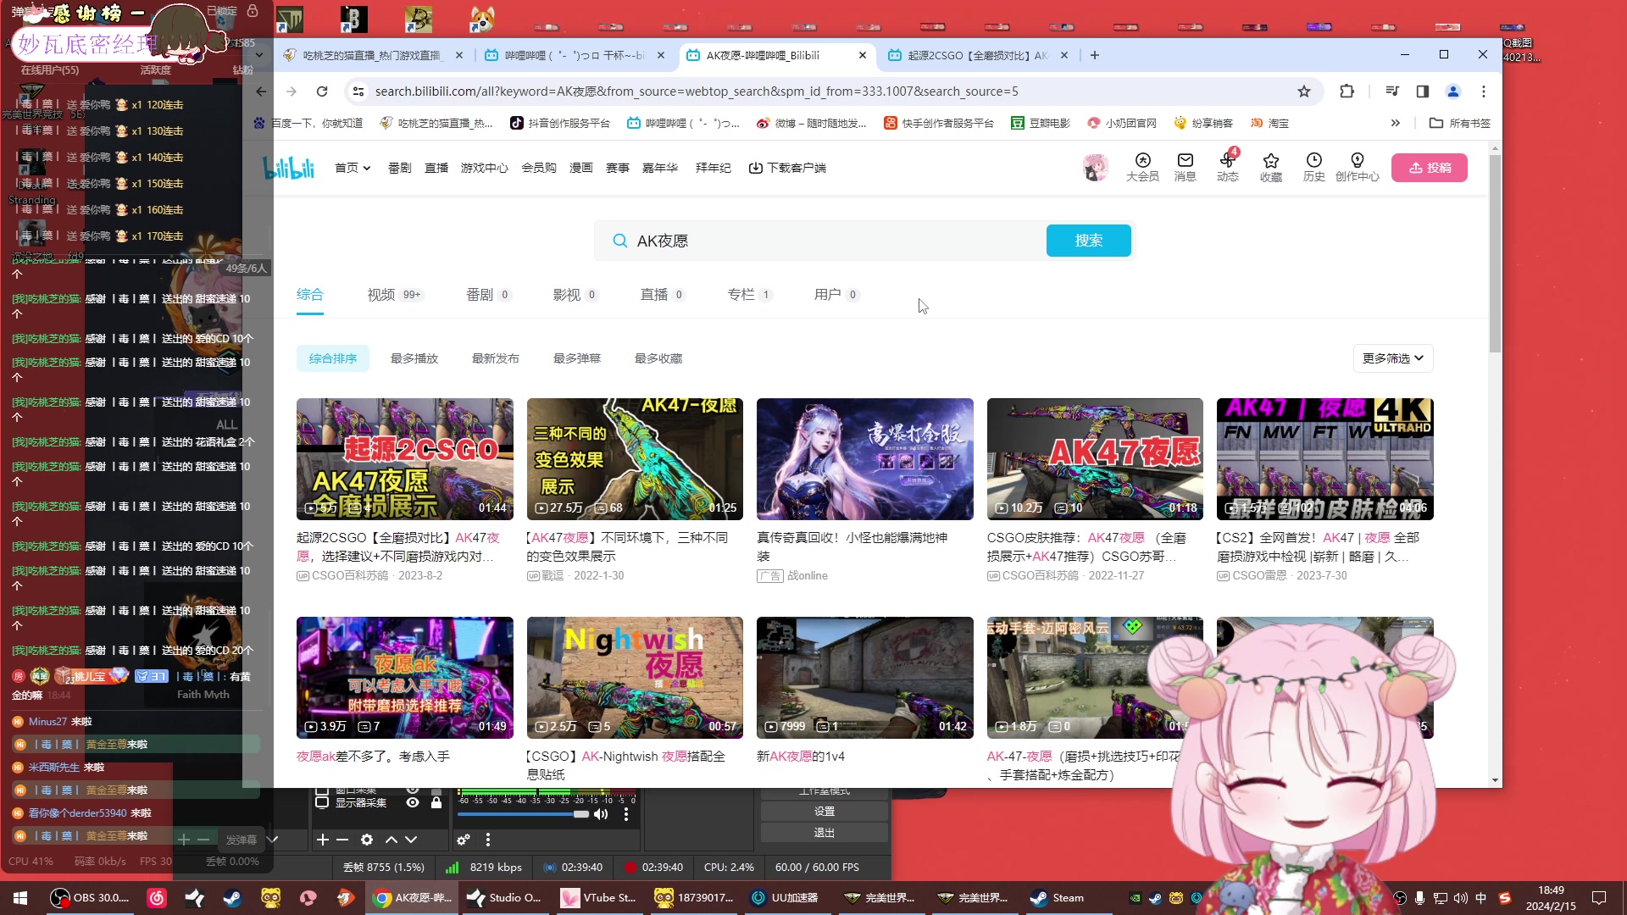Open Windows Start menu
Viewport: 1627px width, 915px height.
point(20,898)
